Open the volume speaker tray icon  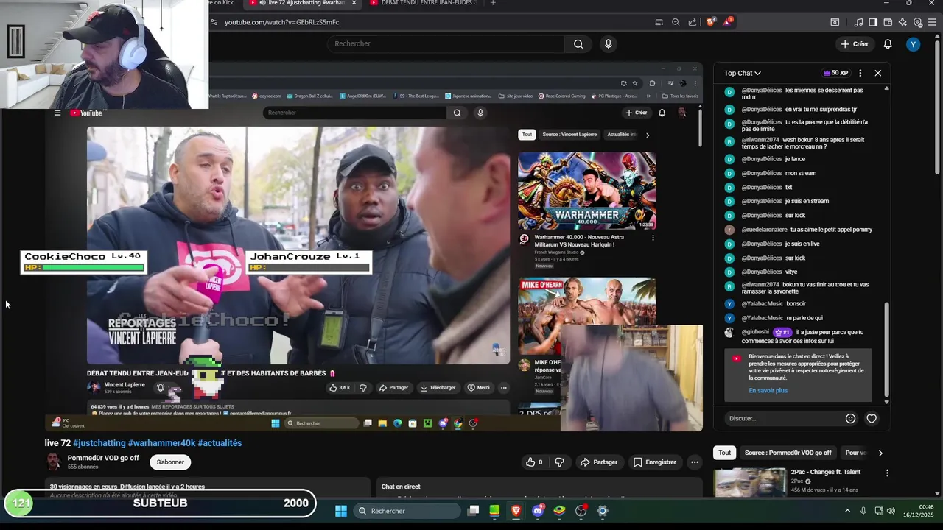891,511
